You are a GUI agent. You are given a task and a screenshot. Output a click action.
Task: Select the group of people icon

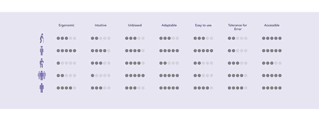coord(42,75)
